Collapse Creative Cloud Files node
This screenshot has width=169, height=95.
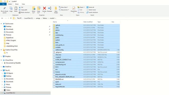click(1, 50)
